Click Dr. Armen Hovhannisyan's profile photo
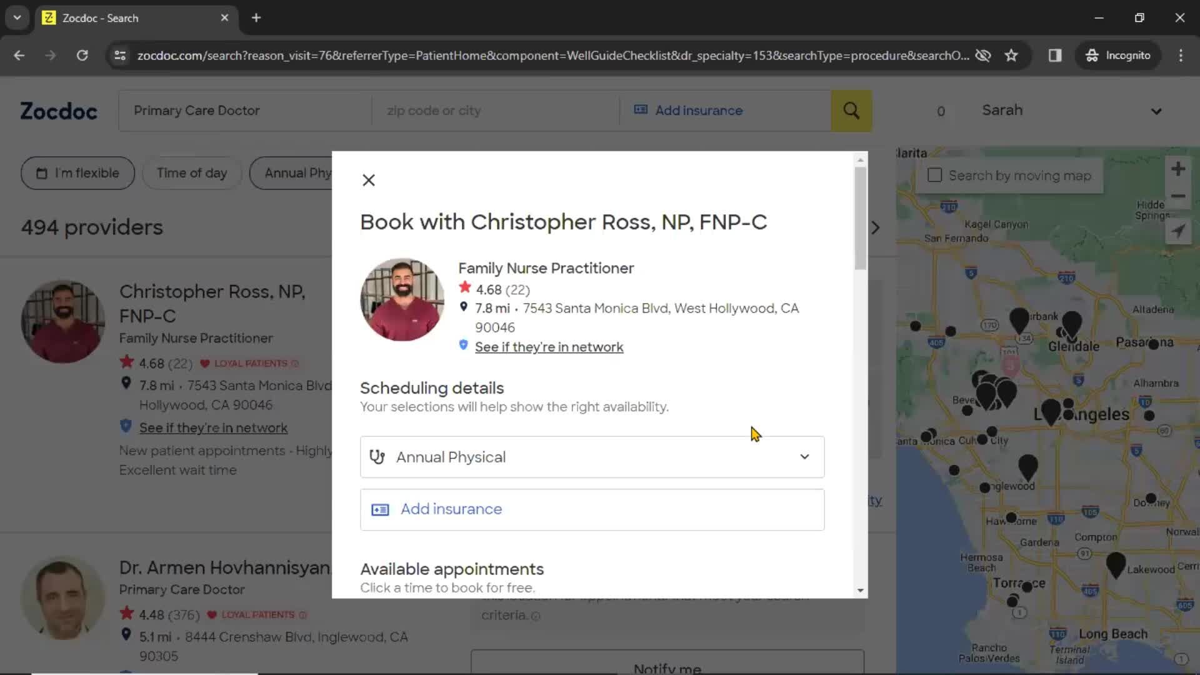 pyautogui.click(x=62, y=598)
